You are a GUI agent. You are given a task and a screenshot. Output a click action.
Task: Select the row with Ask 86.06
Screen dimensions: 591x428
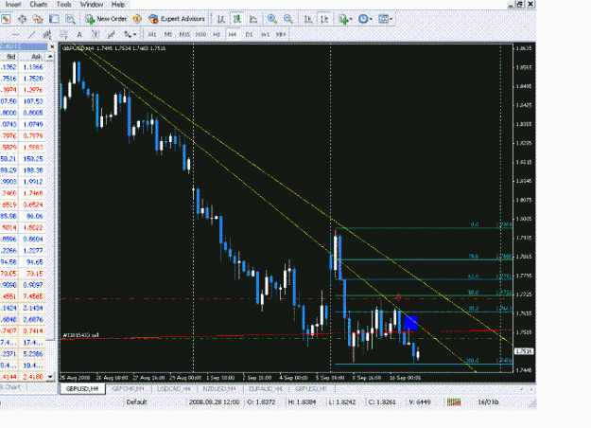pos(23,216)
